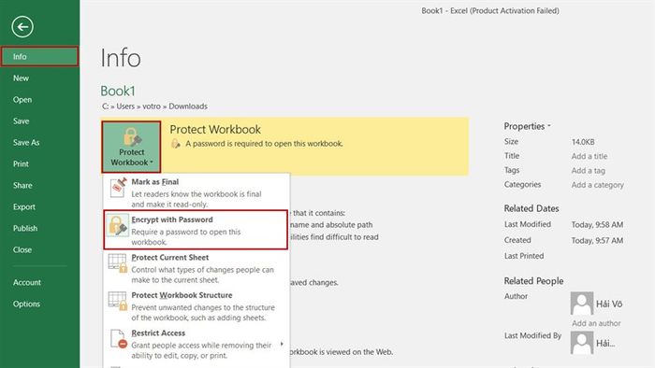Screen dimensions: 655x368
Task: Click the Last Modified By avatar picture
Action: [x=582, y=343]
